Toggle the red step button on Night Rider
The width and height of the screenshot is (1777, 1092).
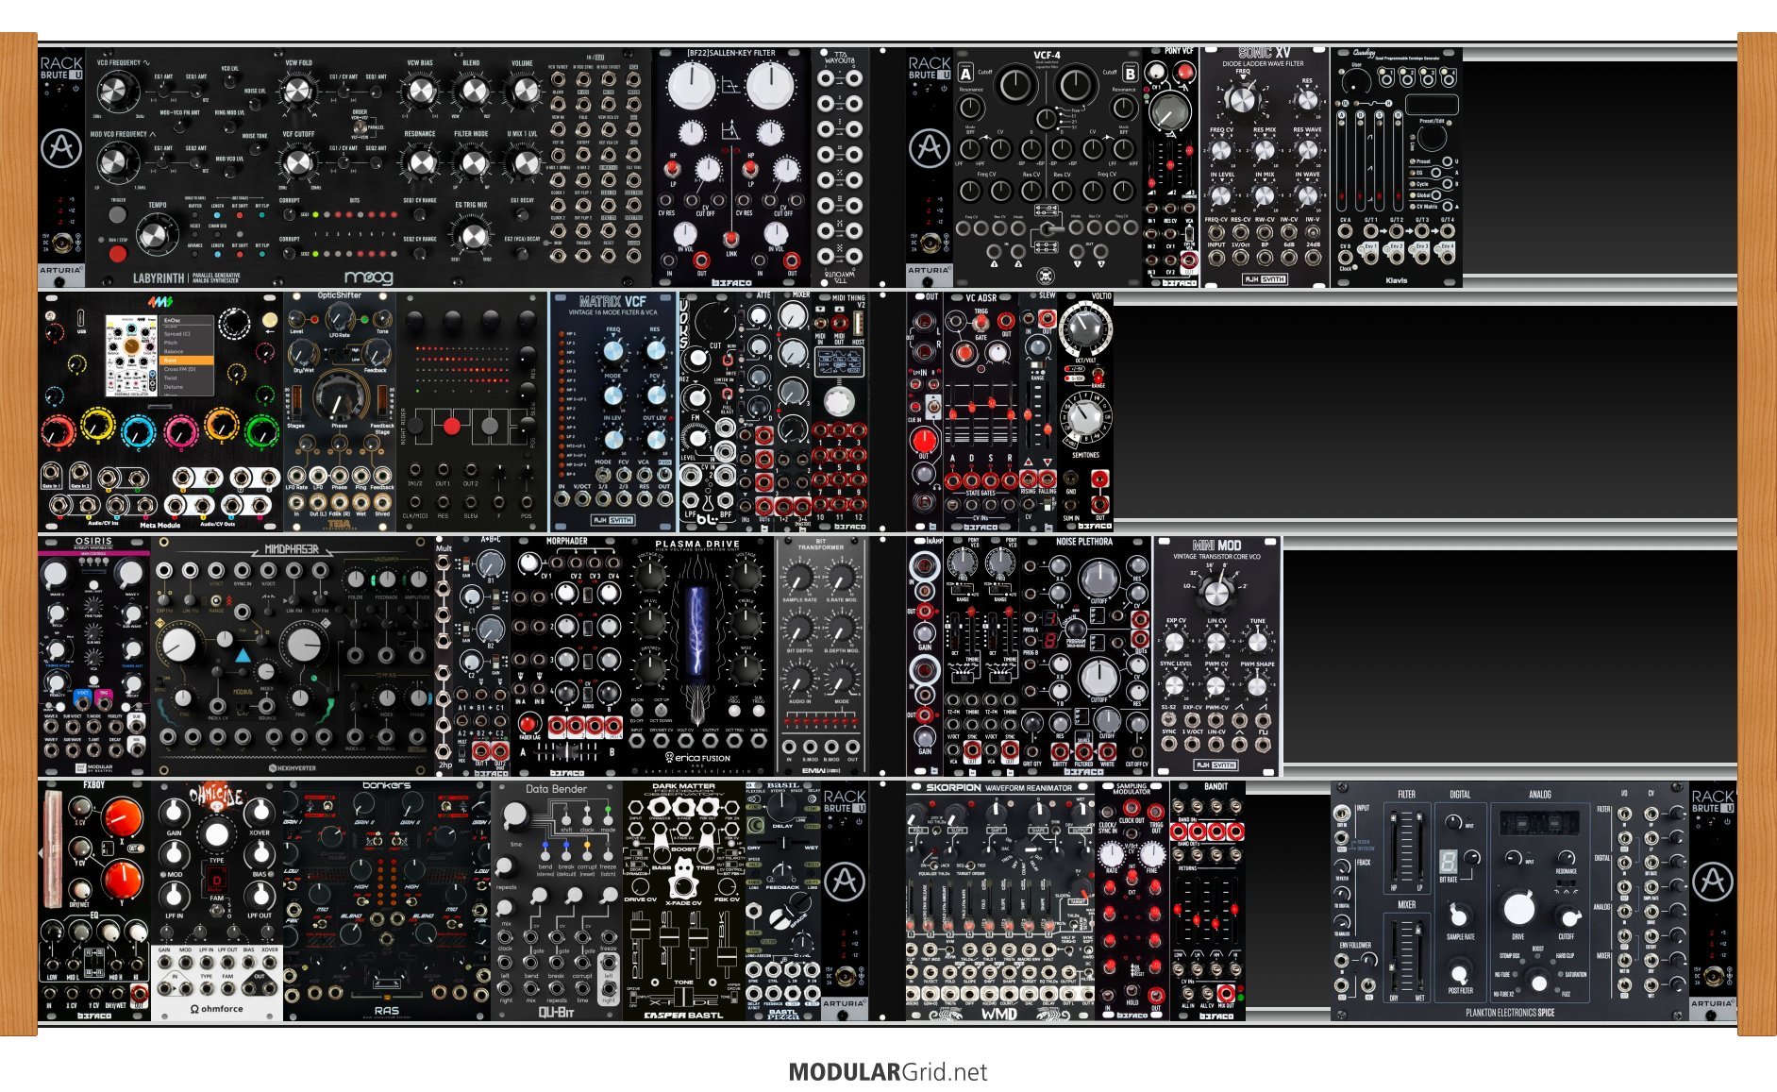click(452, 426)
